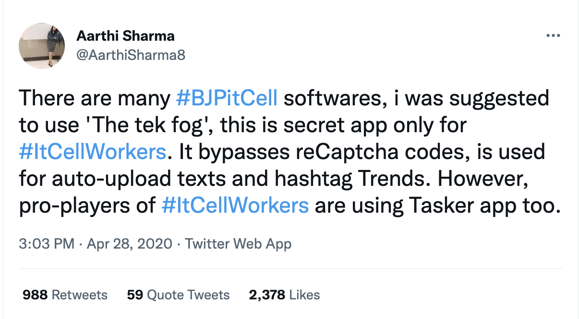Open the 3:03 PM Apr 28, 2020 timestamp

(95, 244)
